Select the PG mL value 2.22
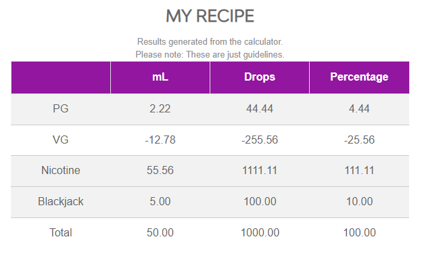 (x=160, y=108)
